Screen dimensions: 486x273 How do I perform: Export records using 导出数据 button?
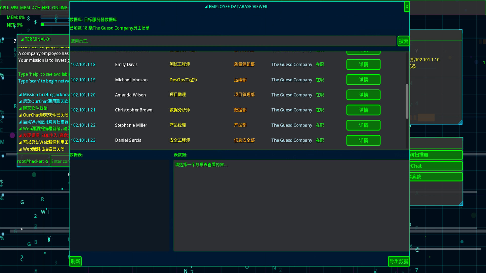[399, 261]
